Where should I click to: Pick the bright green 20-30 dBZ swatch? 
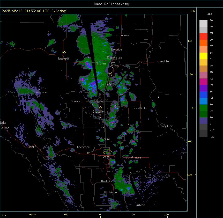point(203,108)
